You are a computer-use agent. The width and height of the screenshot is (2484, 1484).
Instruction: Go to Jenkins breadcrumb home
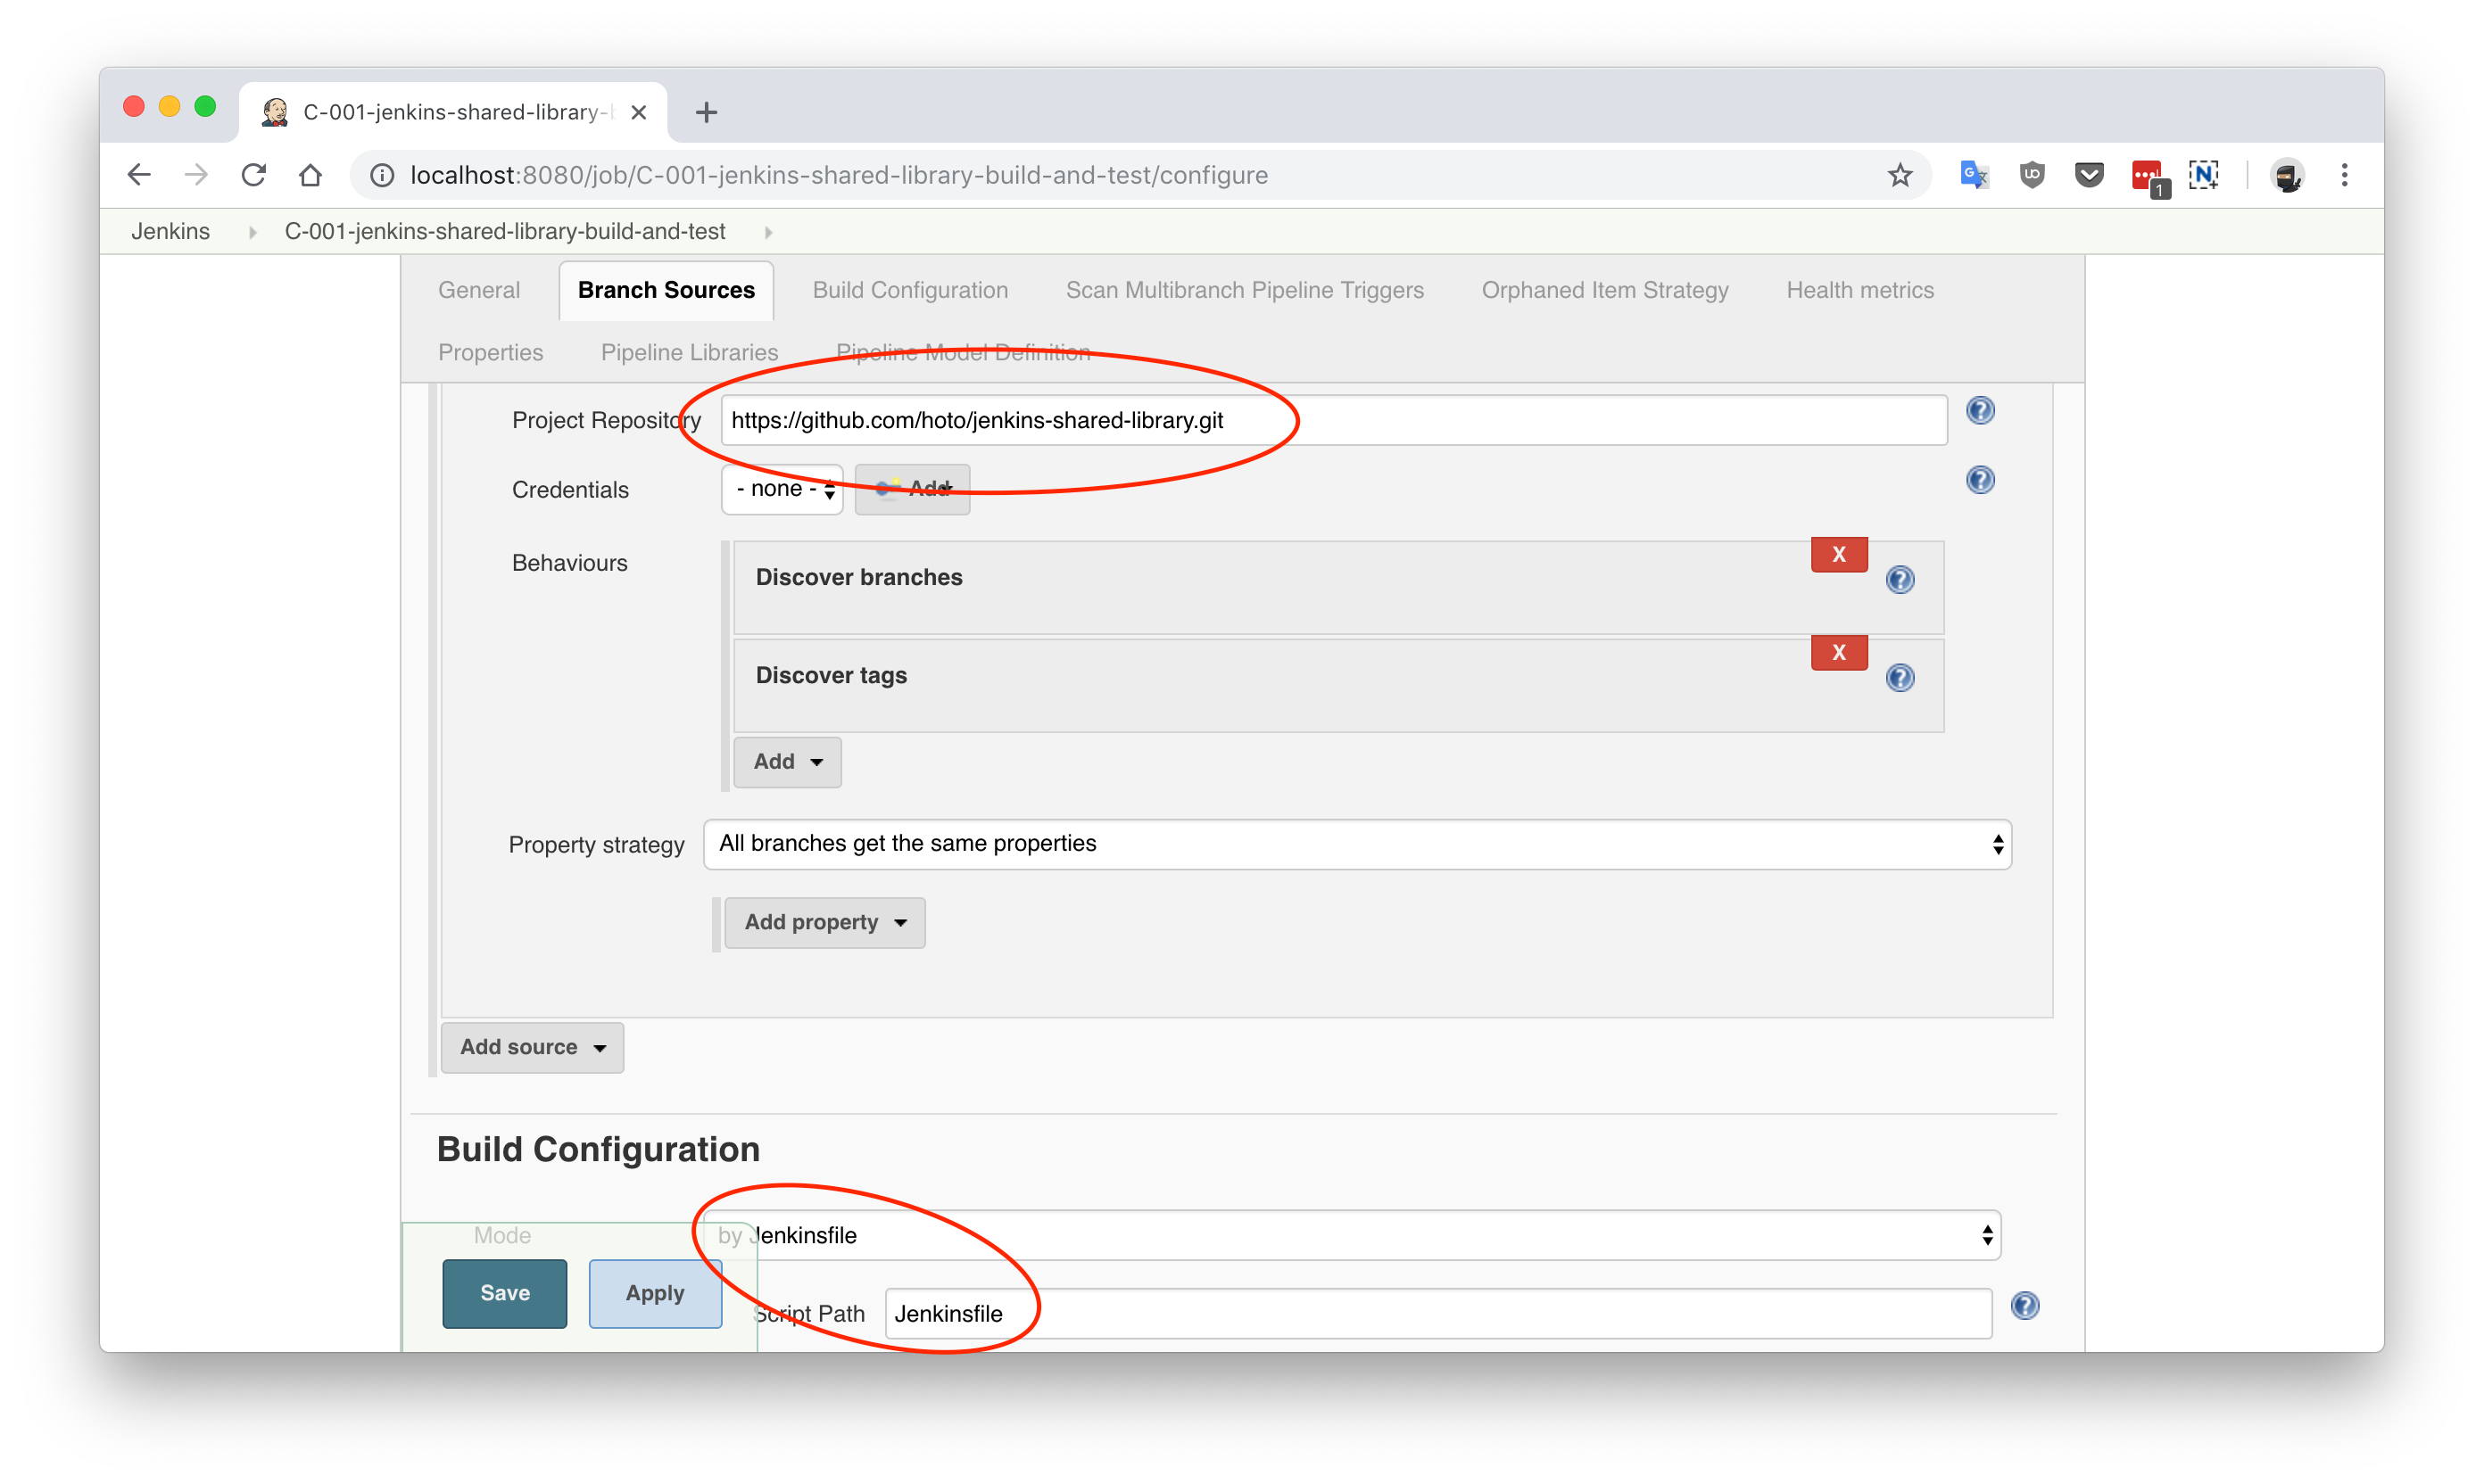171,232
